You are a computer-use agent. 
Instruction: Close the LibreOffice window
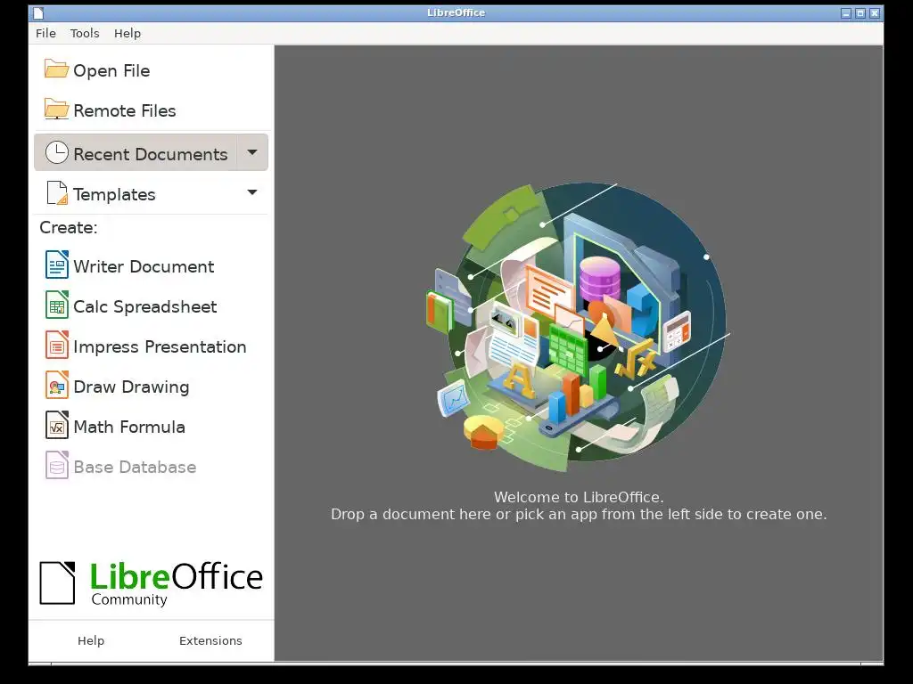874,13
